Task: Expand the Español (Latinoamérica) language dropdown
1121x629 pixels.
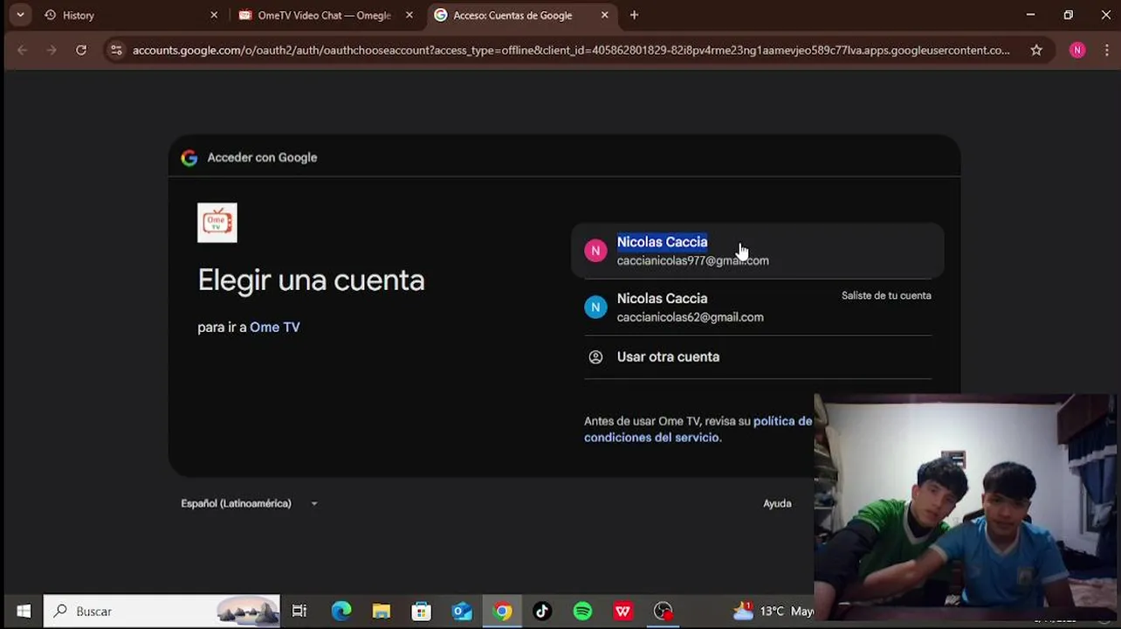Action: [250, 504]
